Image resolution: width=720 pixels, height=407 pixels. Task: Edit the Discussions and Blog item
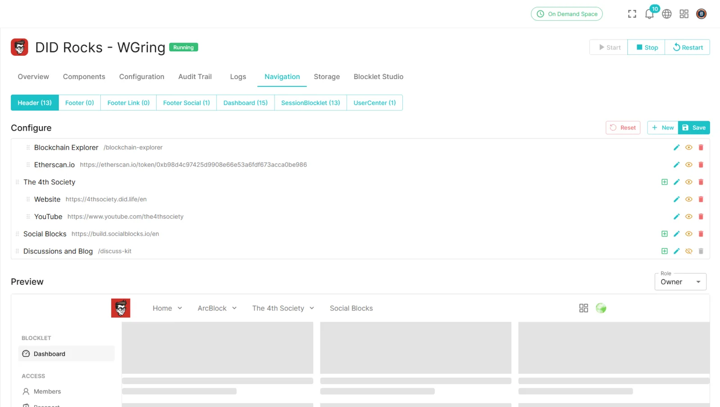(x=676, y=251)
